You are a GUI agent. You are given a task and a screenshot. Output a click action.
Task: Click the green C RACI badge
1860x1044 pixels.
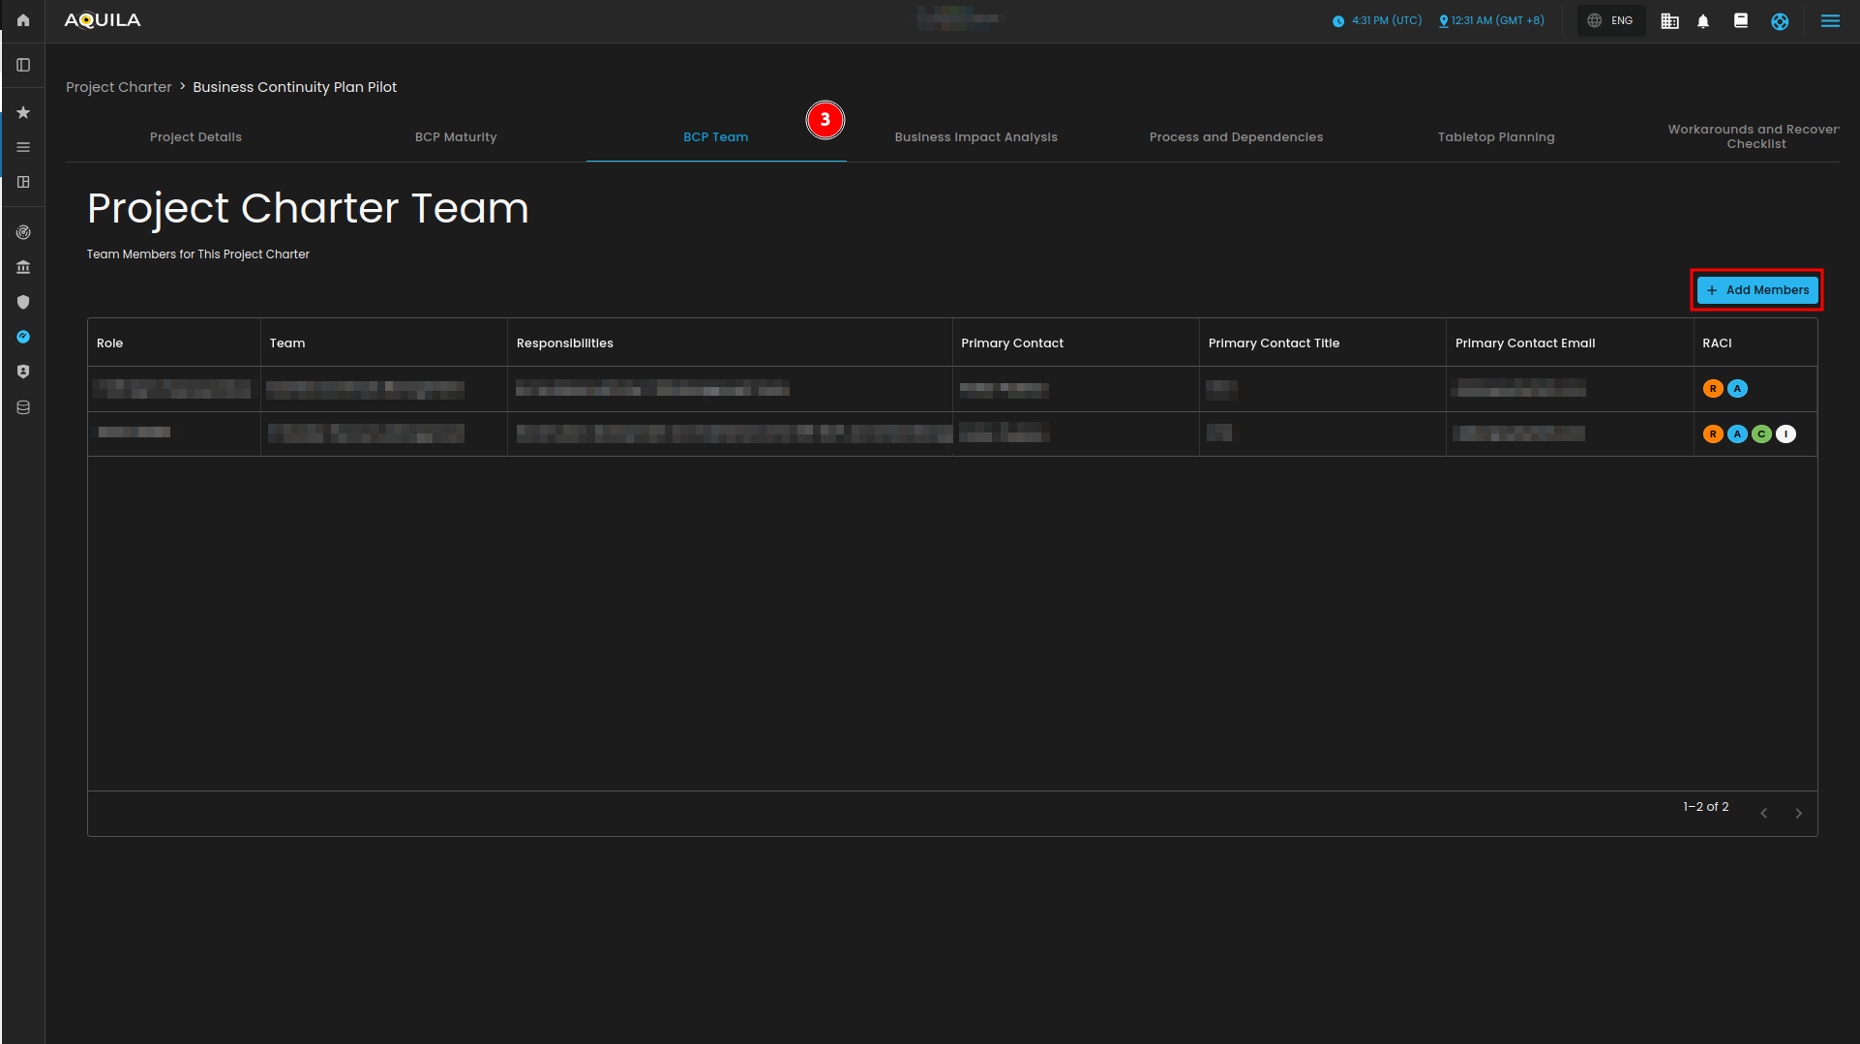coord(1761,434)
